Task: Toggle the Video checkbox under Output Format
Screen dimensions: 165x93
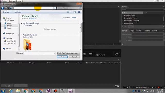Action: point(127,37)
